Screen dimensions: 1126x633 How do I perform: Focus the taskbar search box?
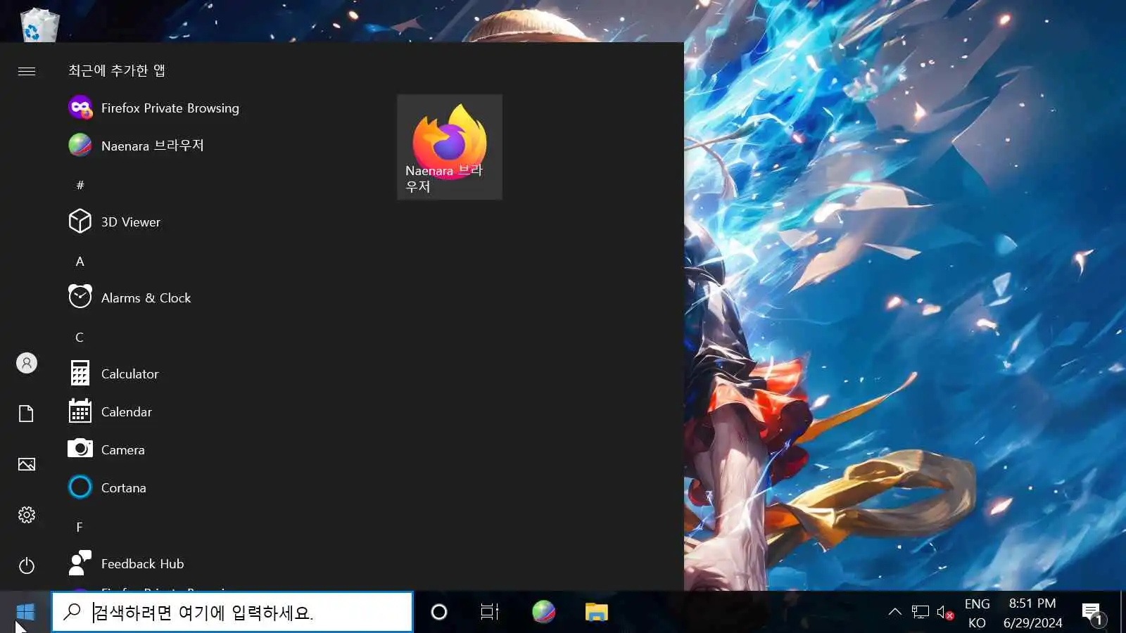click(x=232, y=612)
